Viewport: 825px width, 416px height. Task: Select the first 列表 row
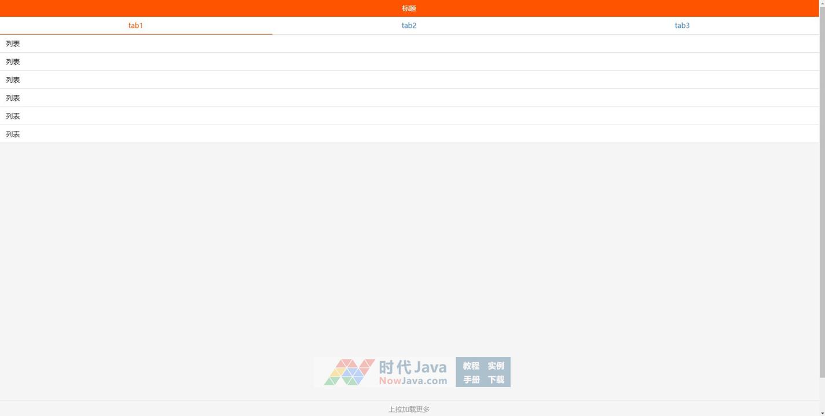pyautogui.click(x=13, y=43)
